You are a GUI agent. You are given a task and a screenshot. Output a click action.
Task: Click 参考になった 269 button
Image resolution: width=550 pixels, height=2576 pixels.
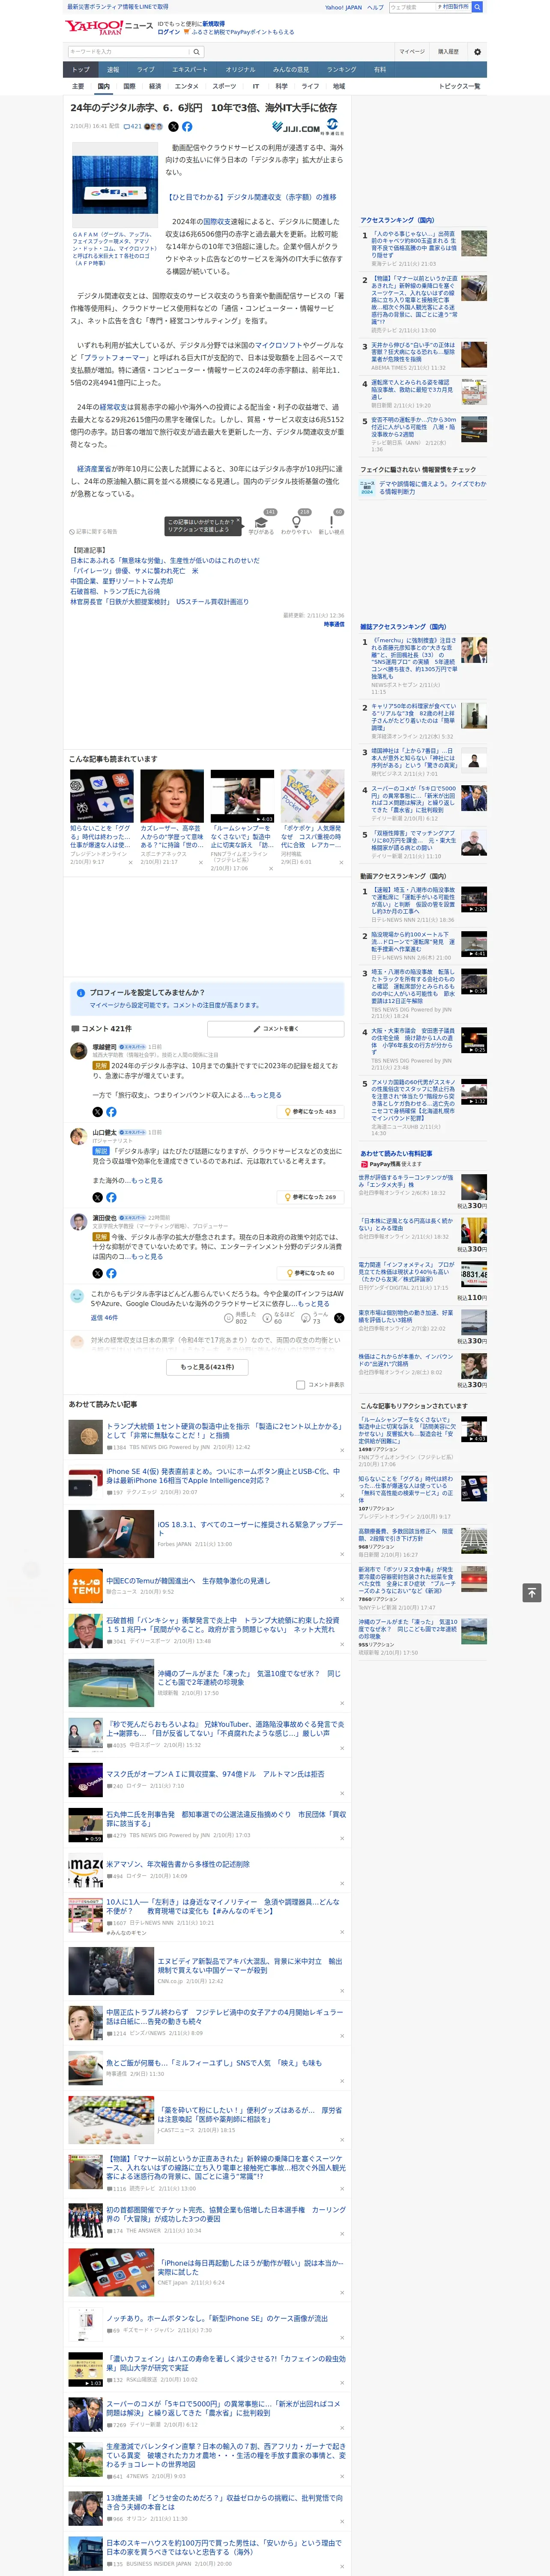(x=311, y=1197)
